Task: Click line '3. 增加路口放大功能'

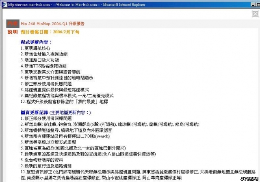Action: pyautogui.click(x=40, y=60)
